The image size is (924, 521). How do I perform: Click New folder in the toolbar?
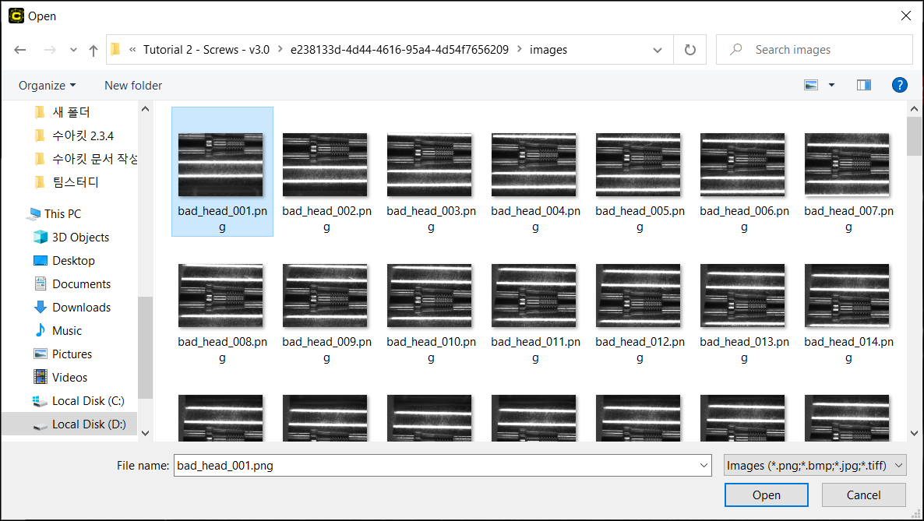133,85
